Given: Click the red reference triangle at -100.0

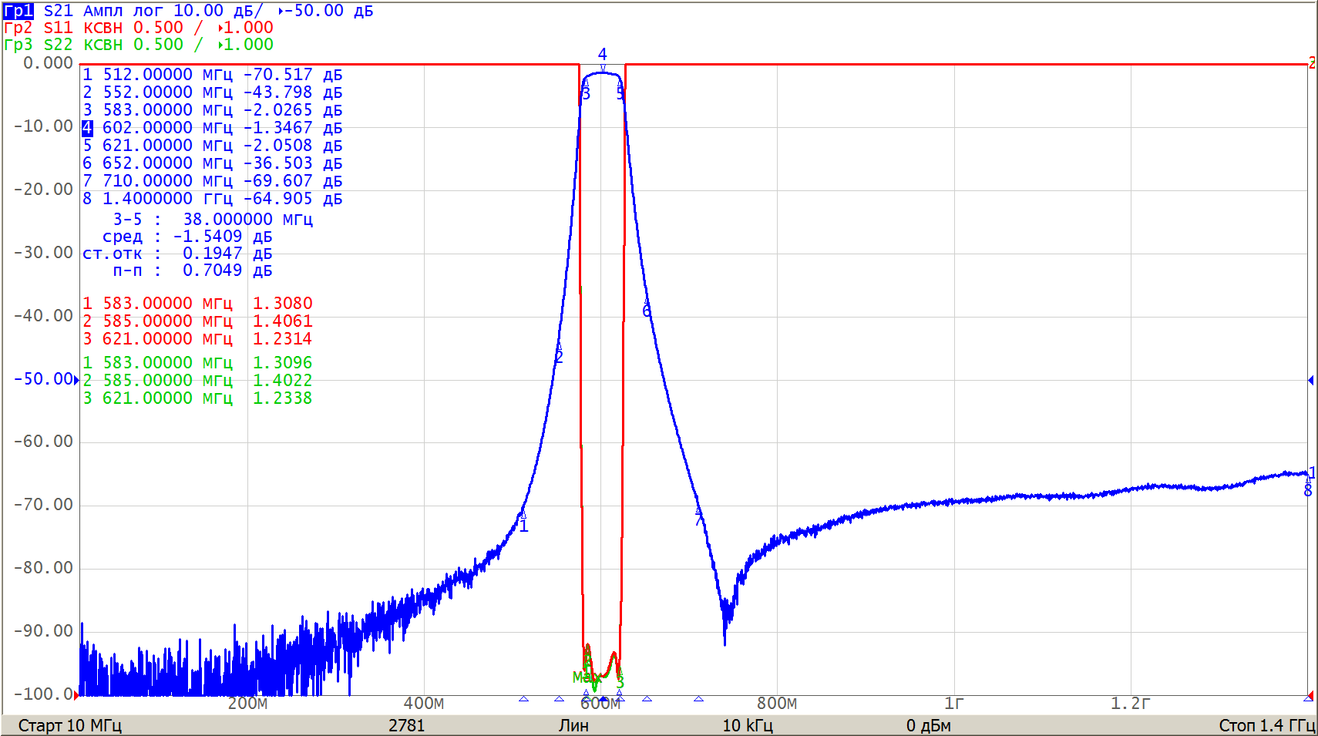Looking at the screenshot, I should point(76,694).
